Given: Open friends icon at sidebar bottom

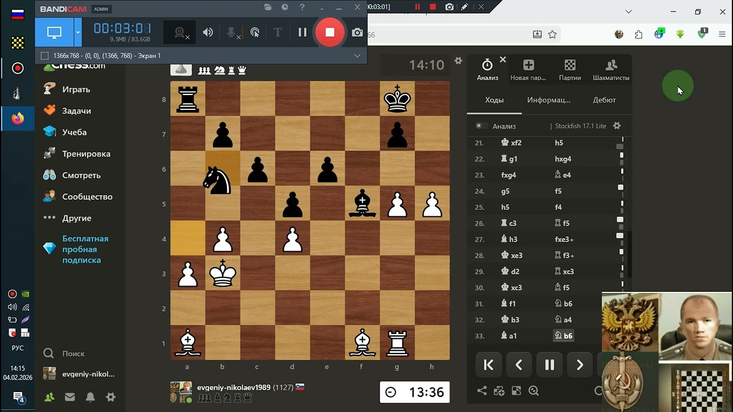Looking at the screenshot, I should (x=50, y=397).
